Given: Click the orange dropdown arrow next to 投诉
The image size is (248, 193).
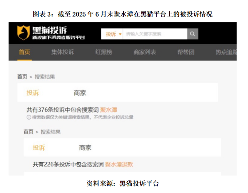Looking at the screenshot, I should (x=120, y=34).
